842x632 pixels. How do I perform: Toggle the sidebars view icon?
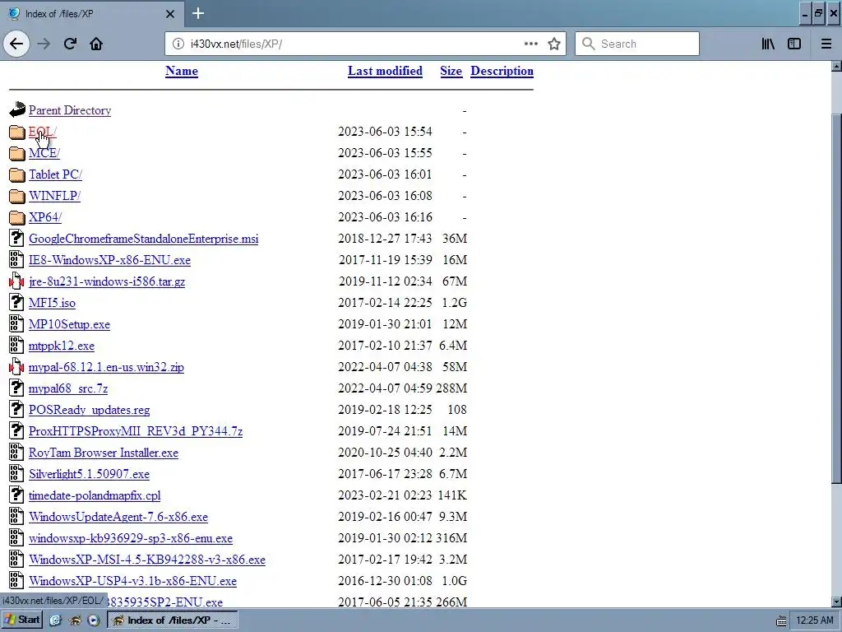pos(794,44)
